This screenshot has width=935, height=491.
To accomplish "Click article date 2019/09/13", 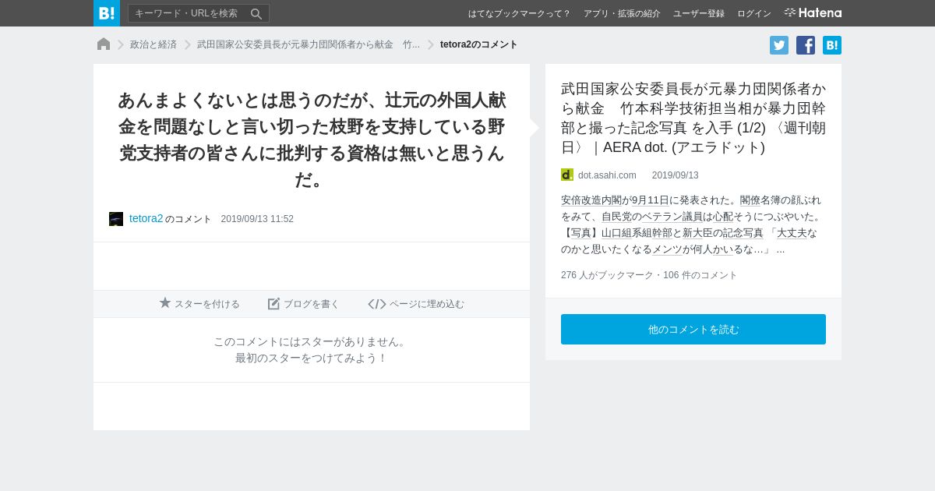I will coord(676,175).
